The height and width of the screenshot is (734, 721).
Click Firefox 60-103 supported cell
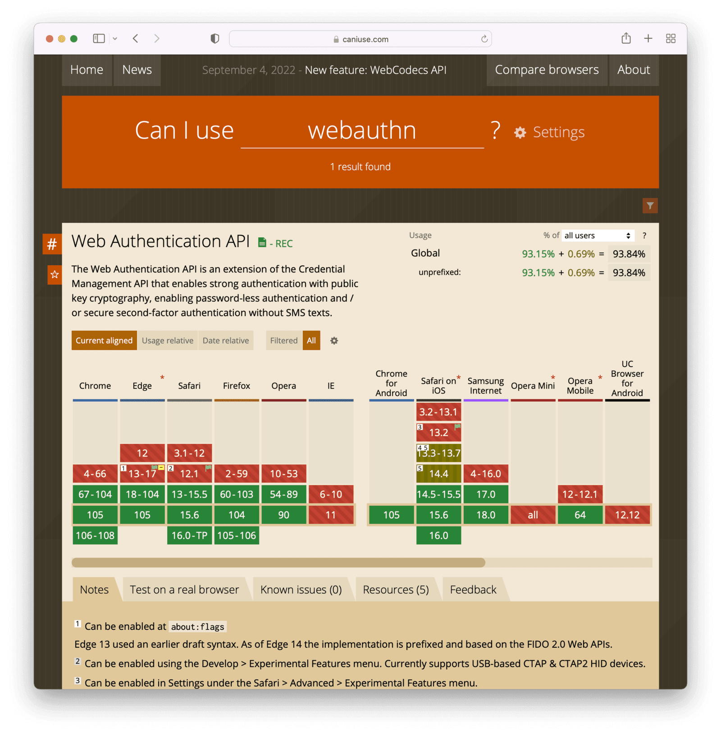click(x=237, y=494)
